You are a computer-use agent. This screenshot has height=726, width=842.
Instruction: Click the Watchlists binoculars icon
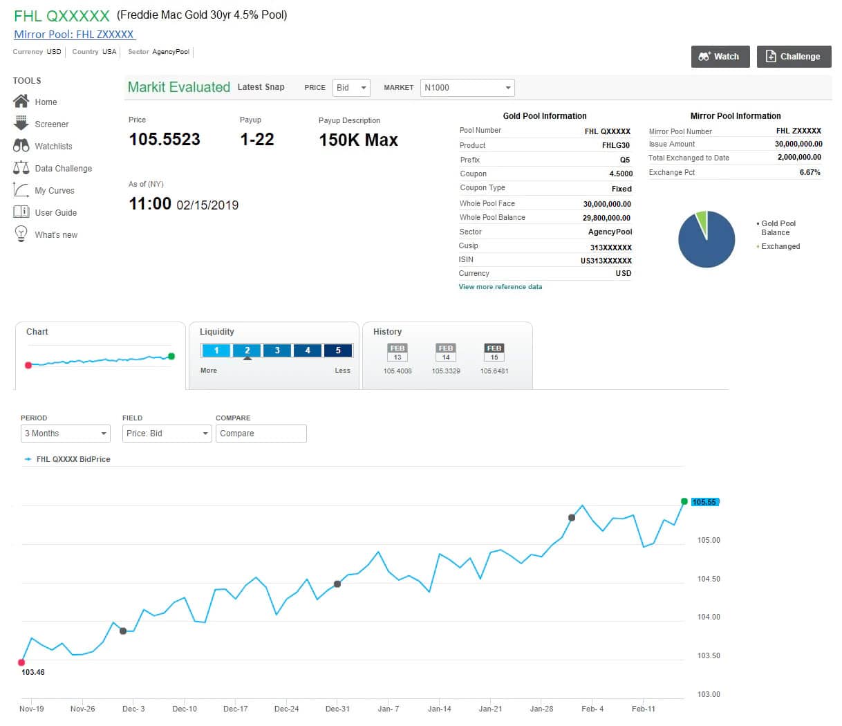pyautogui.click(x=21, y=145)
